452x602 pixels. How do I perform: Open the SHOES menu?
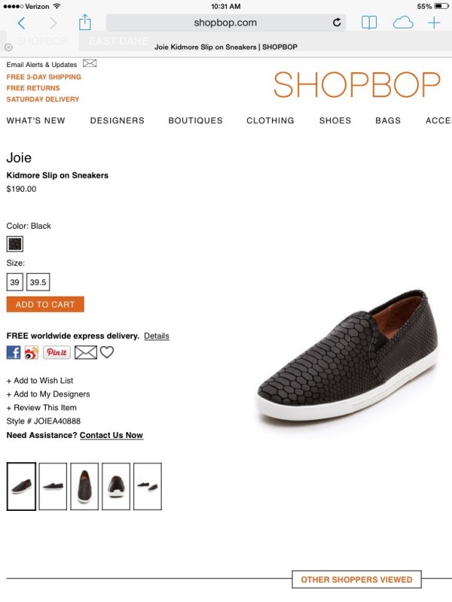coord(335,120)
